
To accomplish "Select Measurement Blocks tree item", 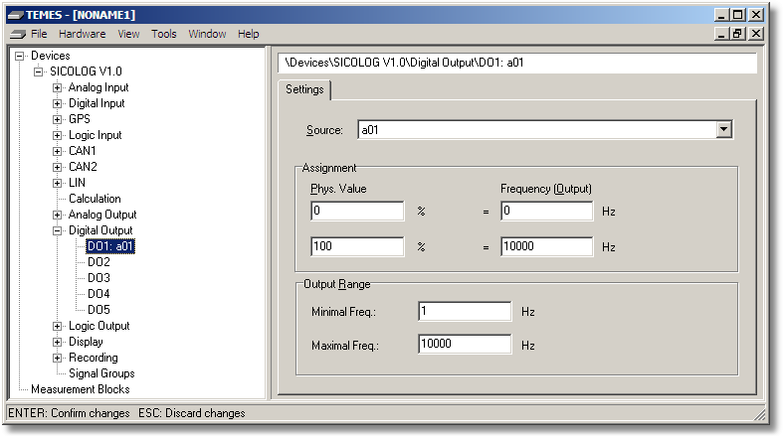I will (80, 389).
